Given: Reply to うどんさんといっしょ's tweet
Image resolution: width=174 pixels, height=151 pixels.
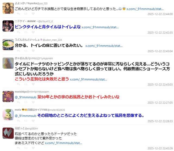Looking at the screenshot, I should coord(18,51).
